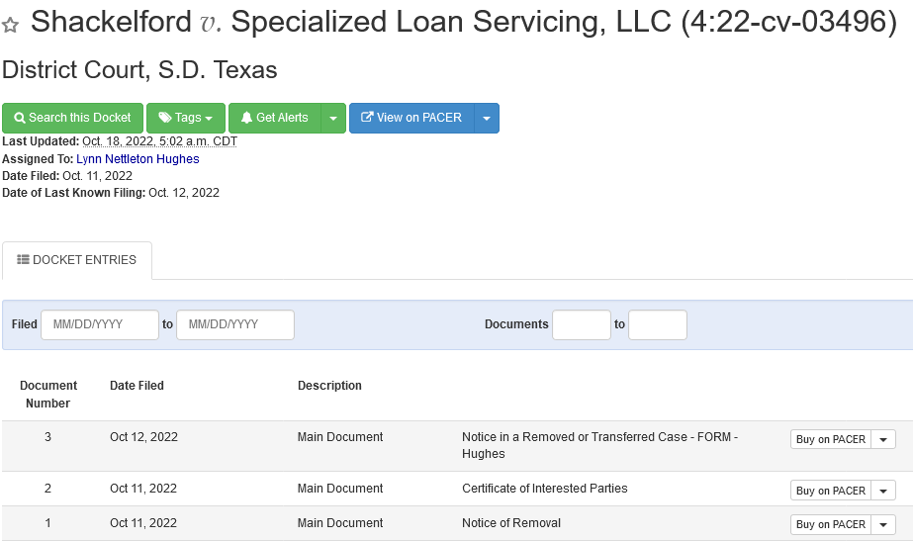The height and width of the screenshot is (541, 913).
Task: Select the Docket Entries tab
Action: point(77,260)
